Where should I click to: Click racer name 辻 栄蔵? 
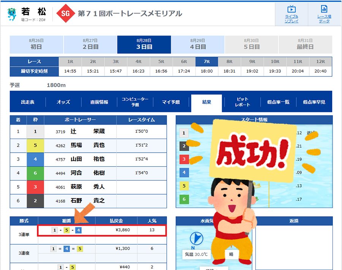(88, 131)
